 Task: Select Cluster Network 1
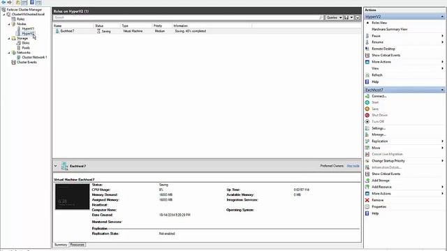point(34,57)
